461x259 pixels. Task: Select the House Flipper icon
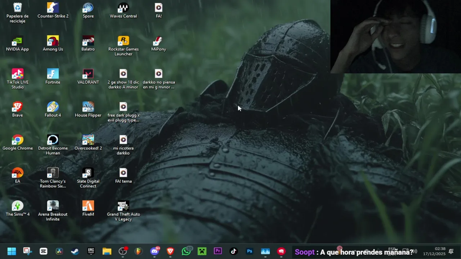88,109
